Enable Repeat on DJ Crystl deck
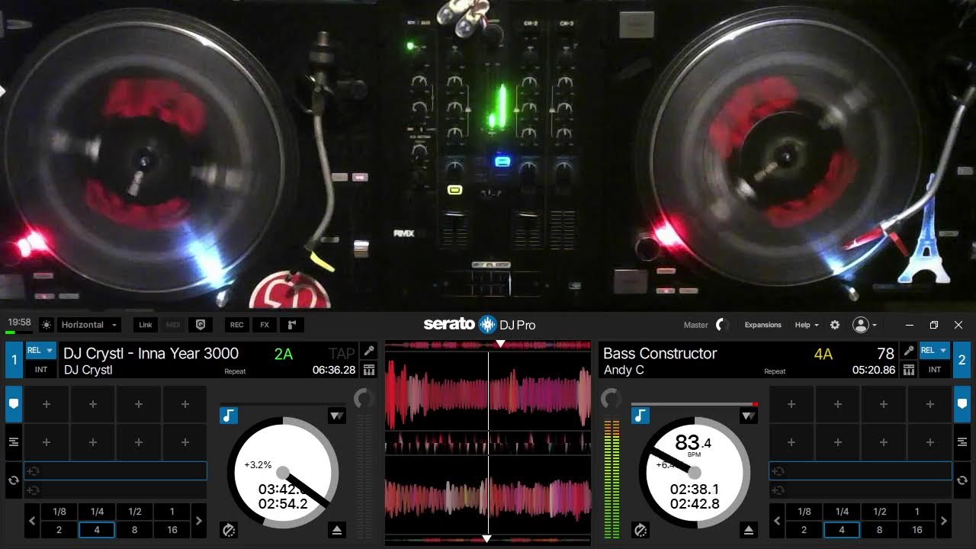 coord(236,371)
